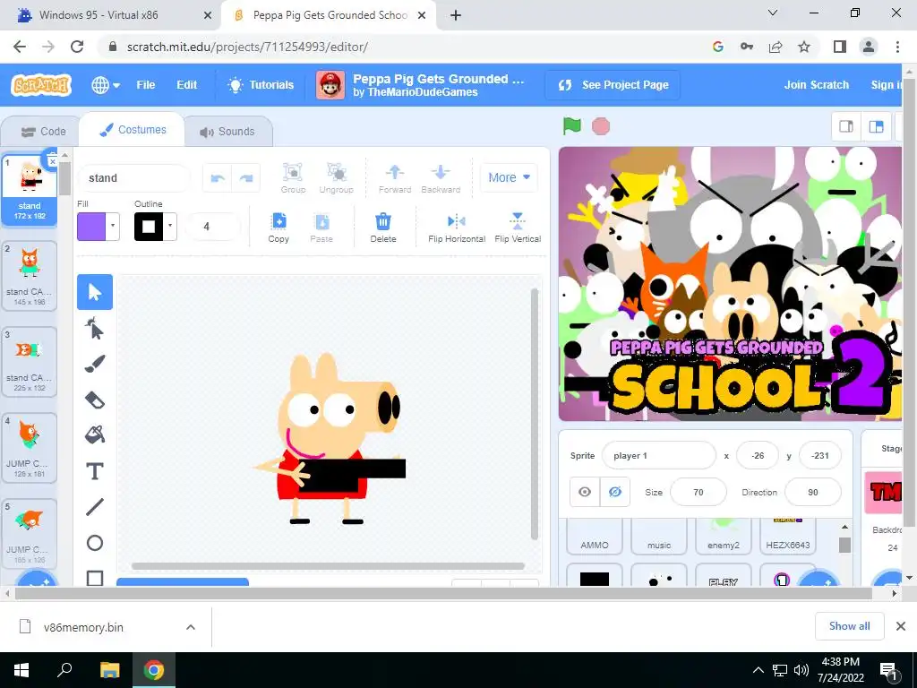Image resolution: width=917 pixels, height=688 pixels.
Task: Click the purple Fill color swatch
Action: (x=91, y=227)
